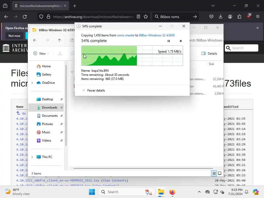This screenshot has width=264, height=198.
Task: Open the 86Box-Windows-32-b5939 destination link
Action: (156, 35)
